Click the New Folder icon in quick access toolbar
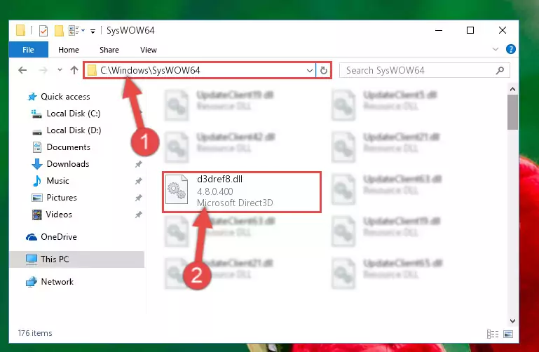The height and width of the screenshot is (352, 539). (x=59, y=31)
